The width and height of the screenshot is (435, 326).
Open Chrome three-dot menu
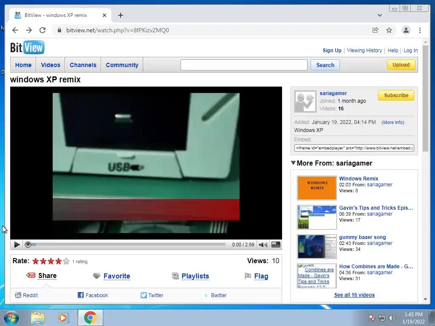click(420, 30)
